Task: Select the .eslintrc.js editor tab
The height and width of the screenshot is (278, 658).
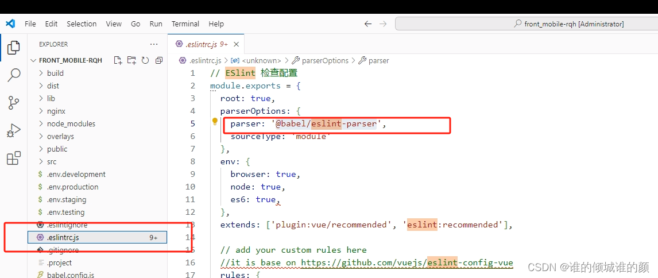Action: [x=206, y=44]
